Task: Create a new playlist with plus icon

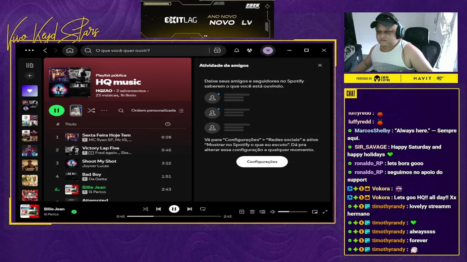Action: (x=30, y=76)
